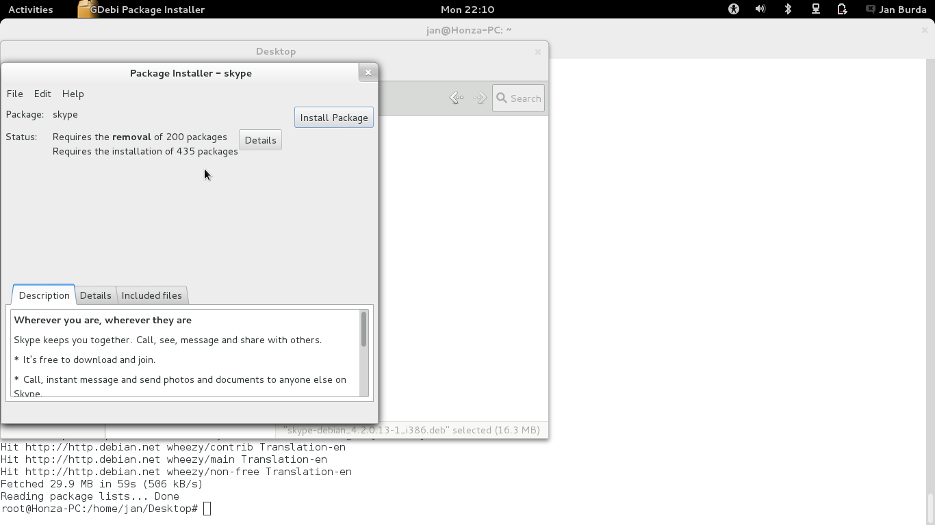Image resolution: width=935 pixels, height=525 pixels.
Task: Open the Jan Burda user menu
Action: 896,10
